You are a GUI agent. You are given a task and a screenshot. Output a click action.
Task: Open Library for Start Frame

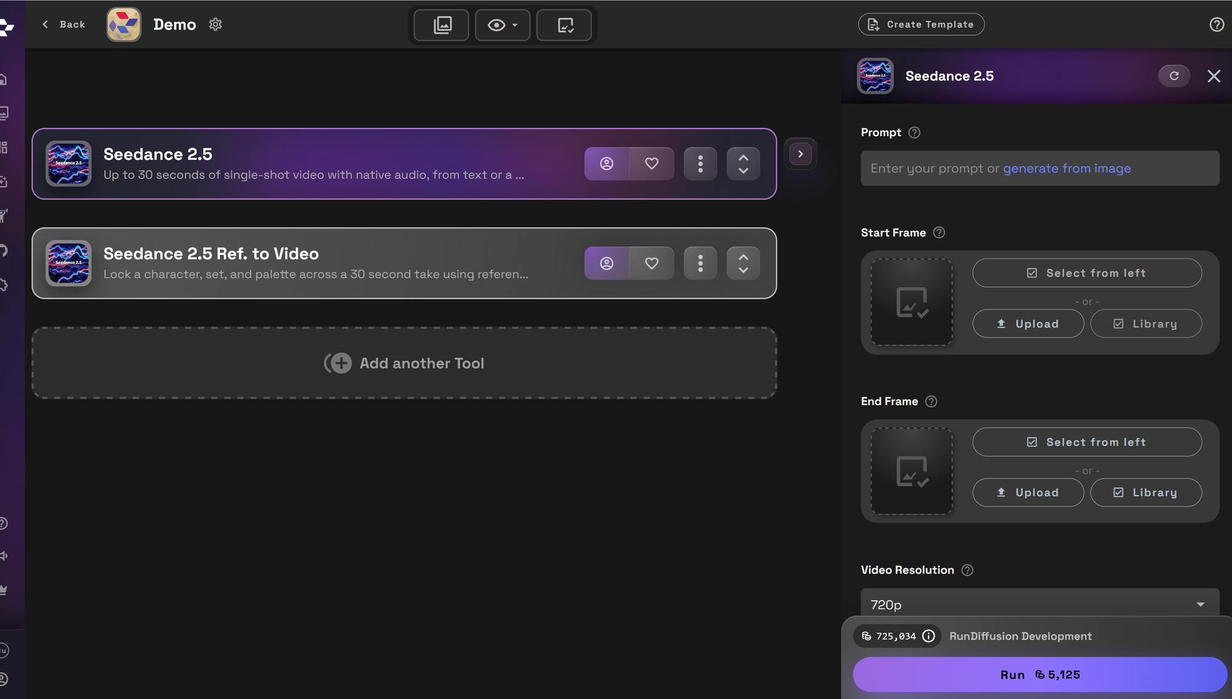pyautogui.click(x=1146, y=324)
